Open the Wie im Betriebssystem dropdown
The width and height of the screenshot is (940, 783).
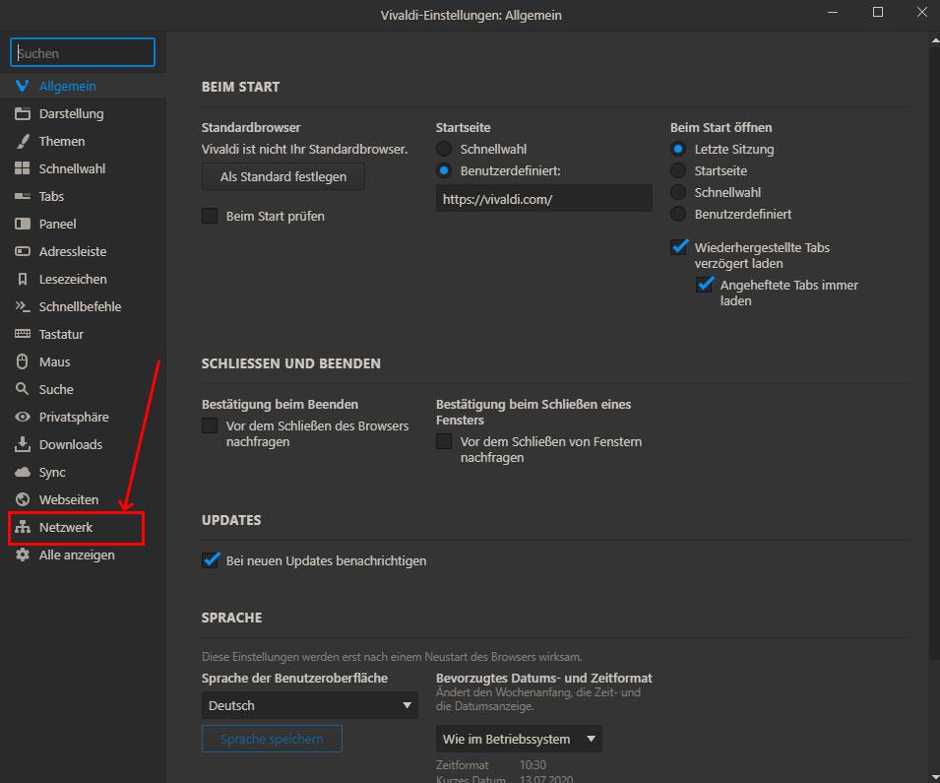tap(519, 740)
